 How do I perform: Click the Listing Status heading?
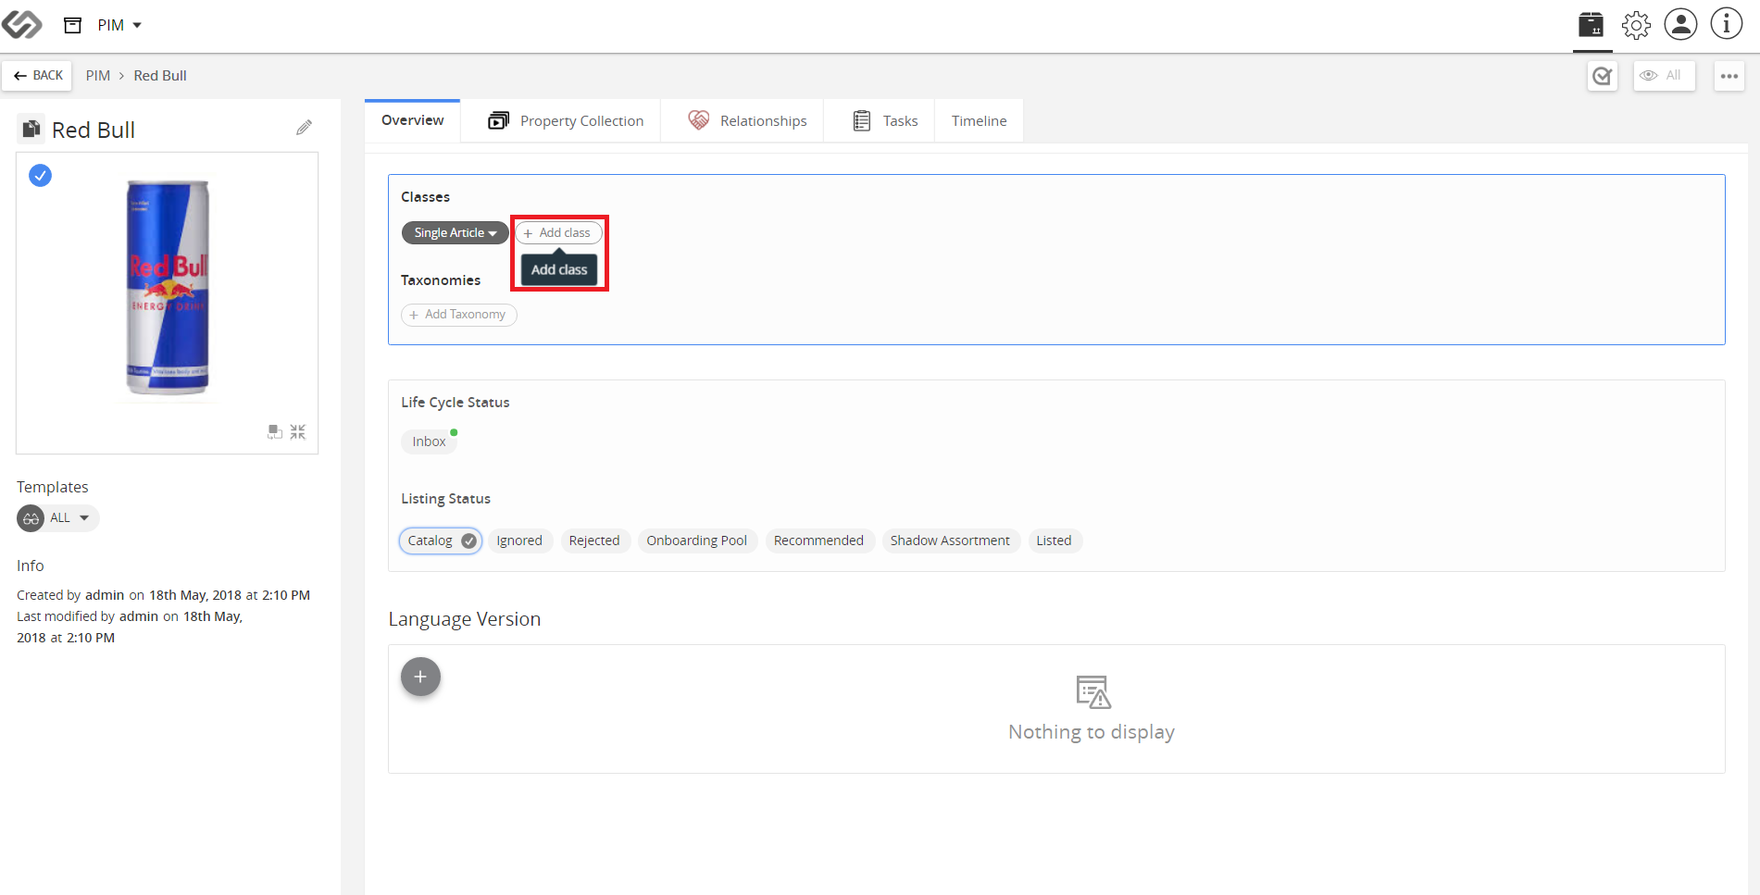[x=446, y=499]
